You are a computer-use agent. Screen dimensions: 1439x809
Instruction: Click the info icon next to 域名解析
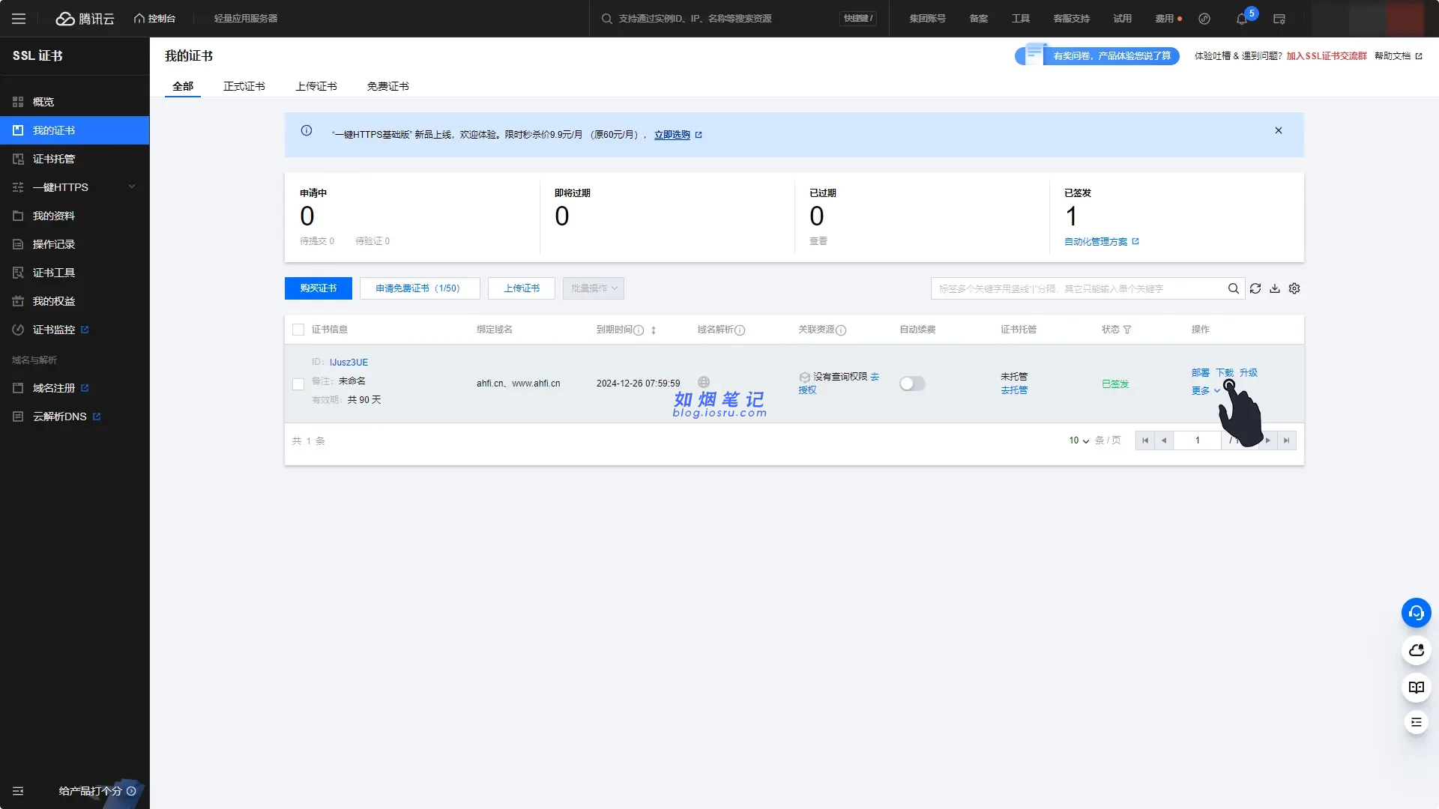click(740, 330)
